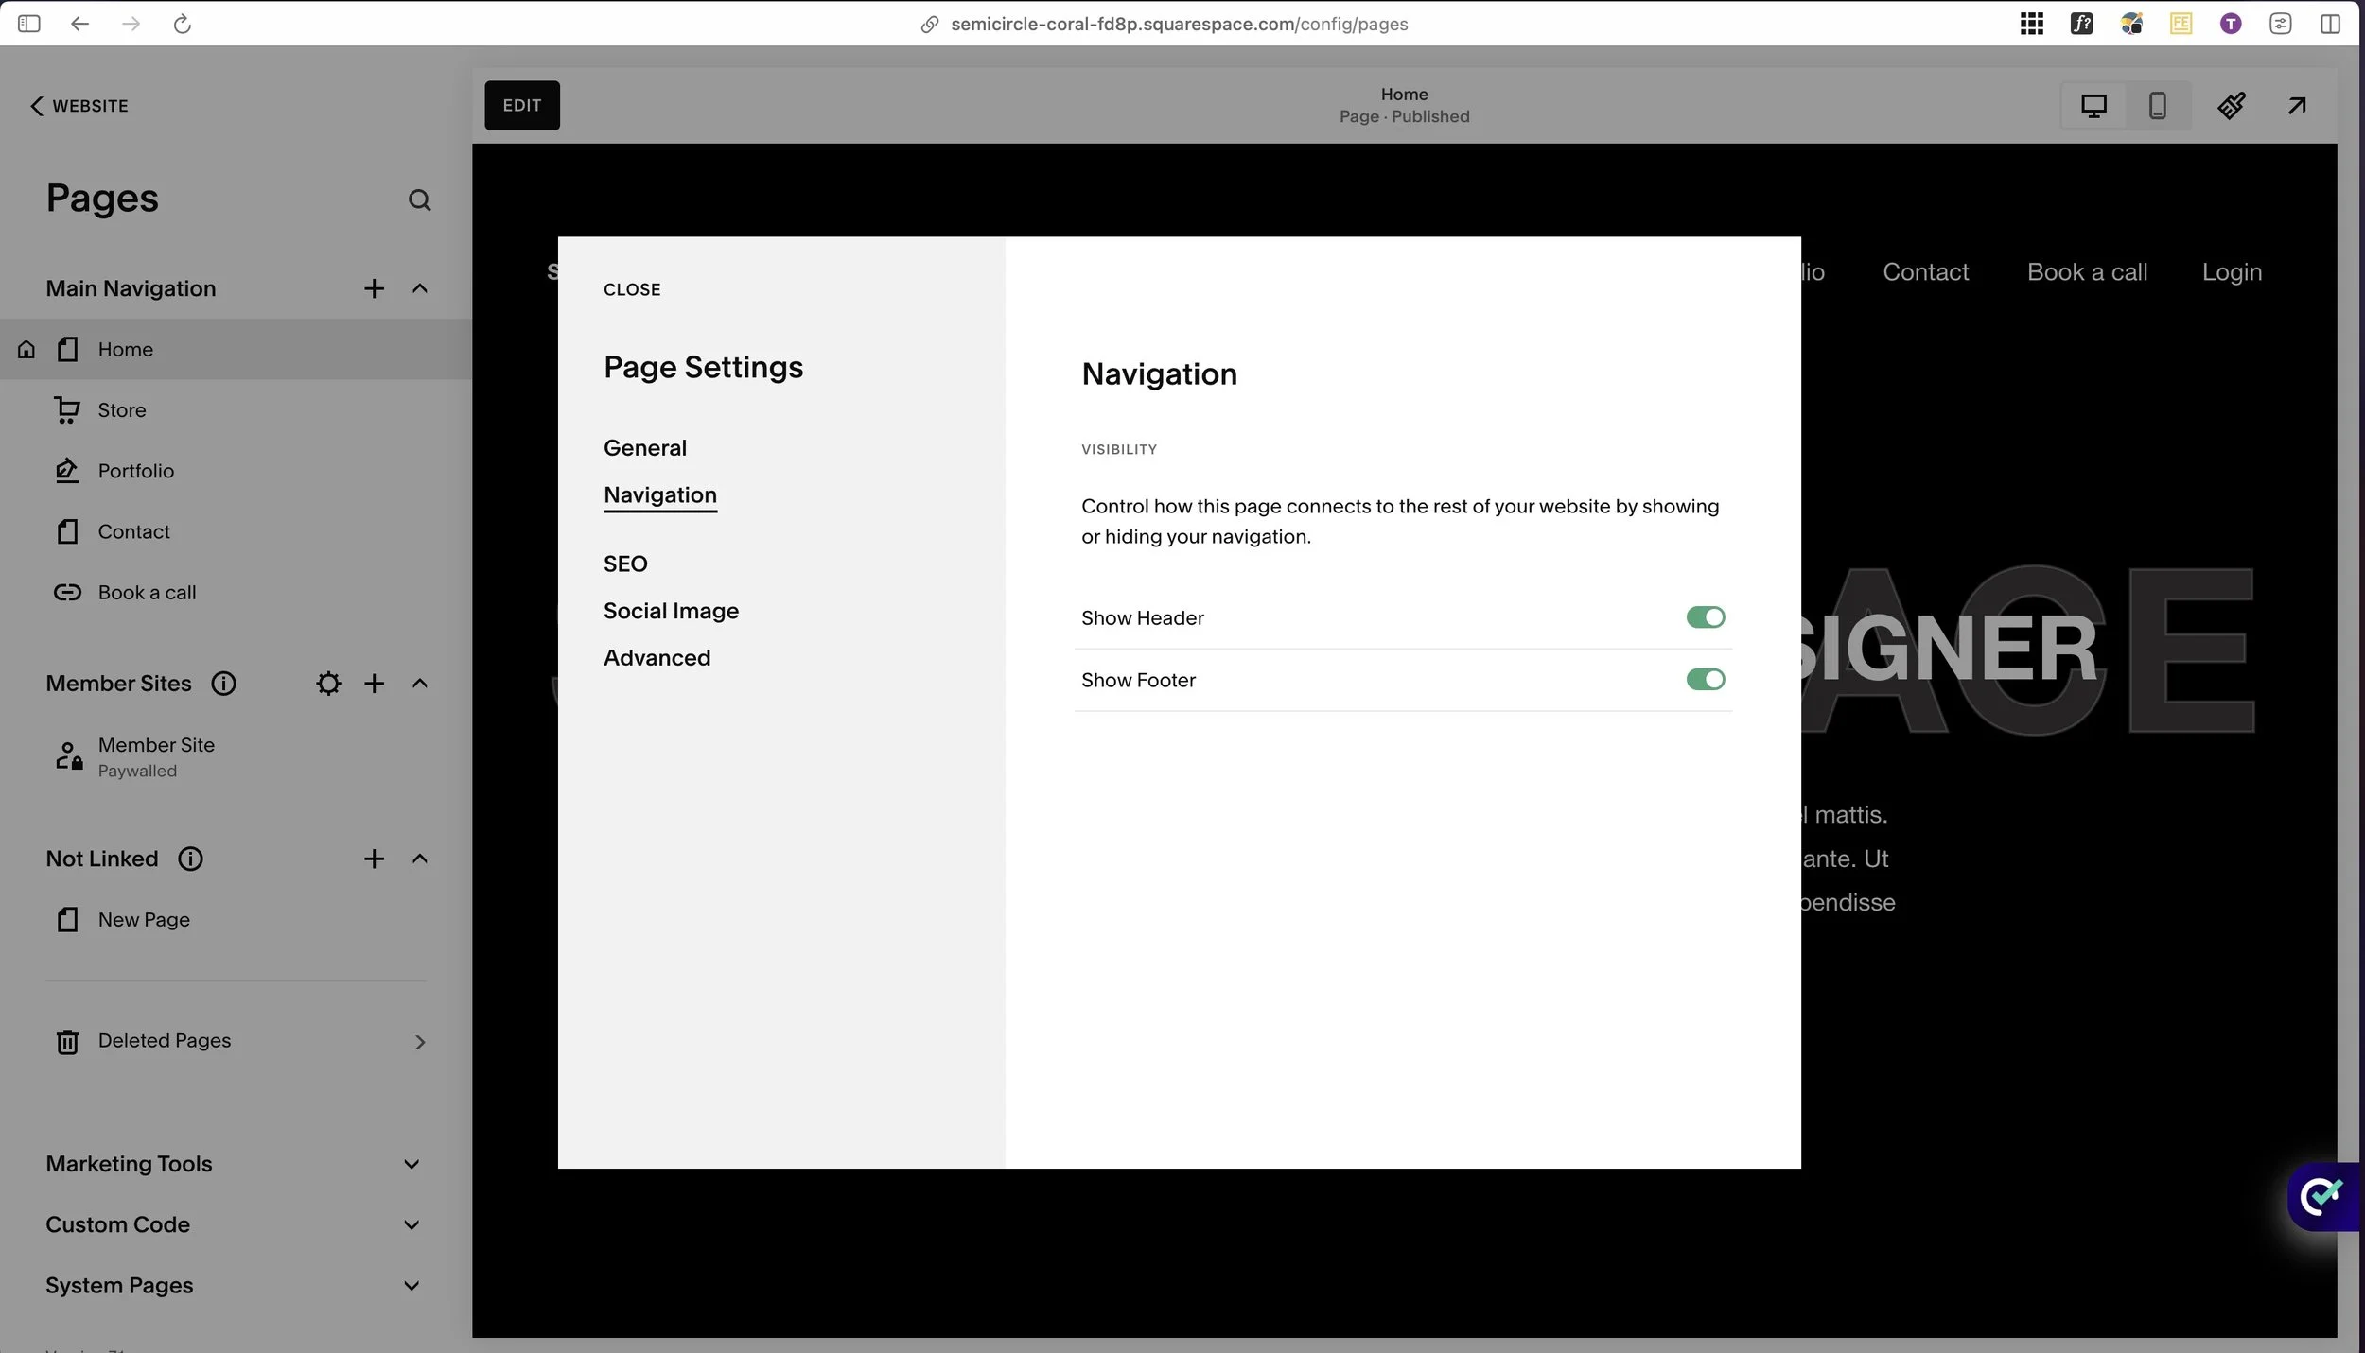This screenshot has width=2365, height=1353.
Task: Close the Page Settings dialog
Action: [x=632, y=289]
